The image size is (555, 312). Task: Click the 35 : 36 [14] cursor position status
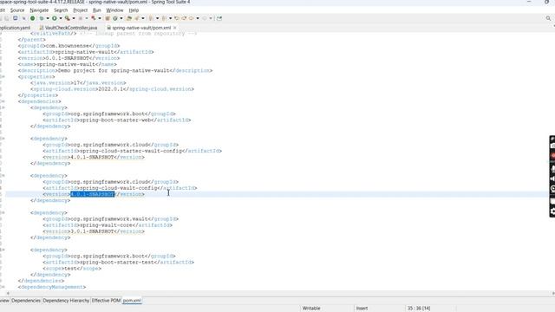click(x=419, y=309)
